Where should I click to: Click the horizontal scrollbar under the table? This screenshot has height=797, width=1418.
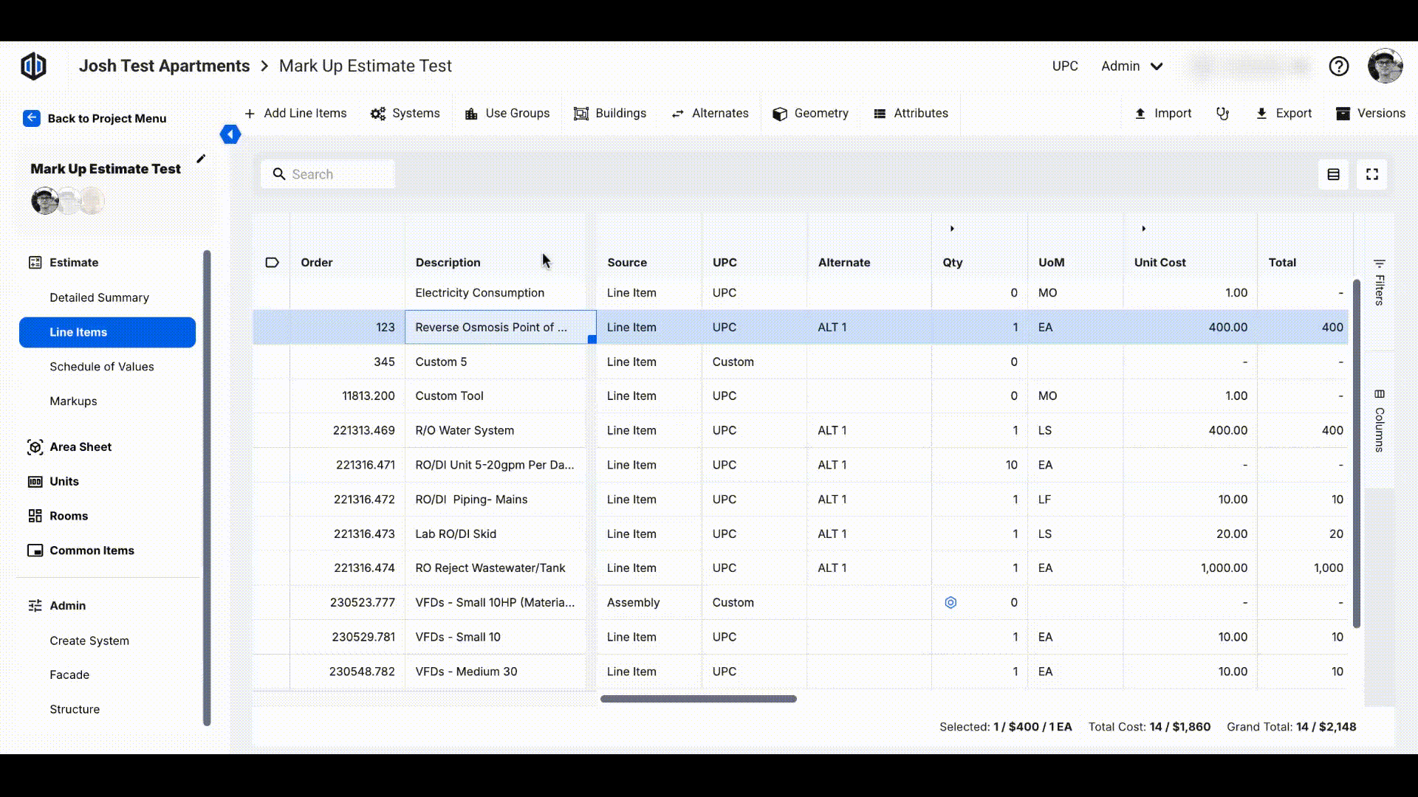698,699
